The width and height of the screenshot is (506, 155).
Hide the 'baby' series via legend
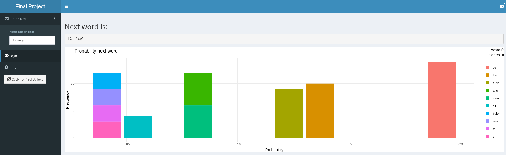(496, 114)
